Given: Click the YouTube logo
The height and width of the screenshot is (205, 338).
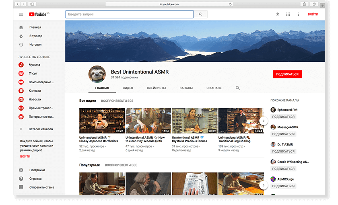Looking at the screenshot, I should coord(38,14).
